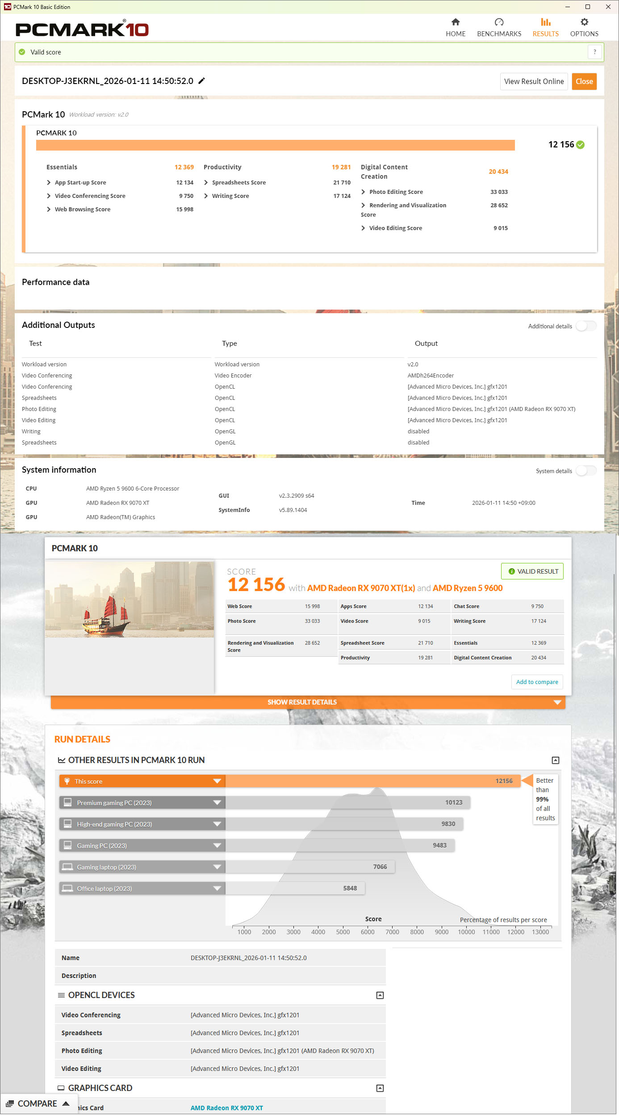This screenshot has width=619, height=1116.
Task: Click the Premium gaming PC desktop icon
Action: (67, 802)
